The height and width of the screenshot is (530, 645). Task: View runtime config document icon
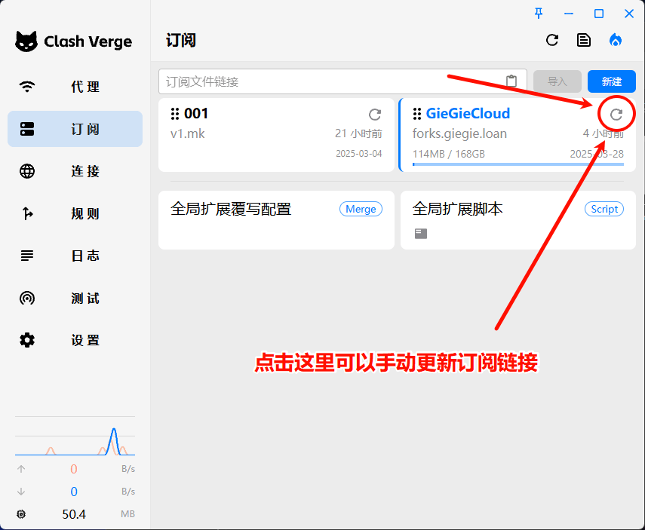pyautogui.click(x=584, y=40)
